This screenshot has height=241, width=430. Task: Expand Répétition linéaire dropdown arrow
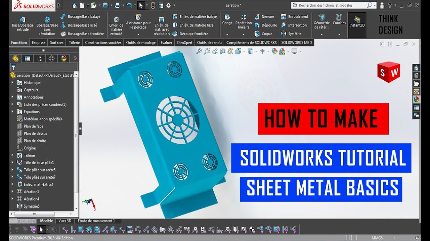pos(244,34)
